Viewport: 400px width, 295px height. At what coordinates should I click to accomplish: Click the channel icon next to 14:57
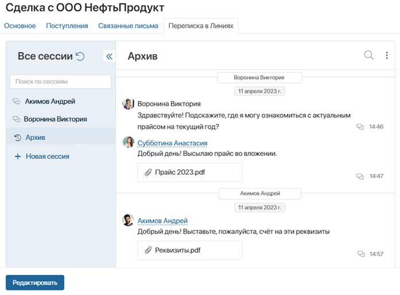361,254
